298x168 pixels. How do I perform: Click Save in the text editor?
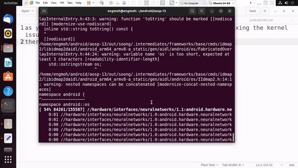point(252,11)
